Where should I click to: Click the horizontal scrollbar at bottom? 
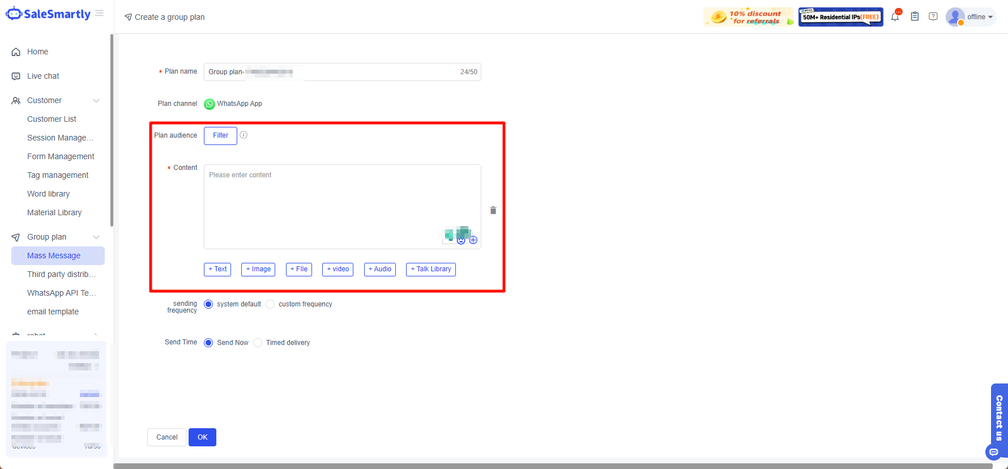(x=552, y=466)
